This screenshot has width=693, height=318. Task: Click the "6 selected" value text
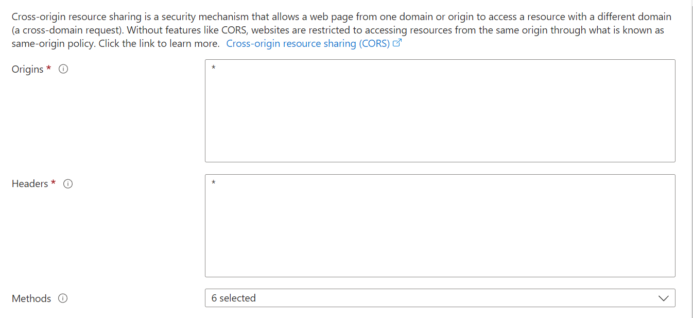point(234,298)
